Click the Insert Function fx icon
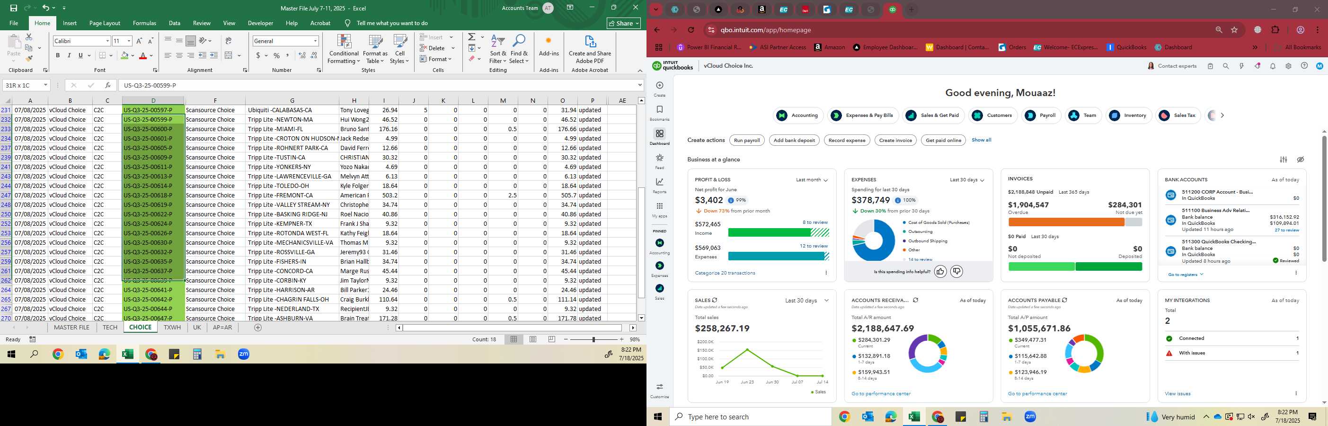The image size is (1328, 426). 108,85
